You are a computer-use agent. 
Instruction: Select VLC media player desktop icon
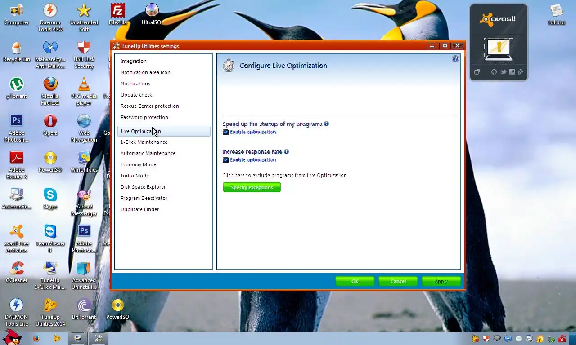(84, 92)
